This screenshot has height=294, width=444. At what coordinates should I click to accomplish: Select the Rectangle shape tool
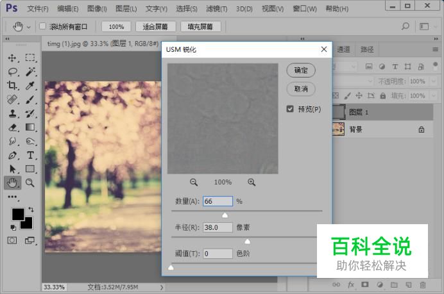point(30,168)
